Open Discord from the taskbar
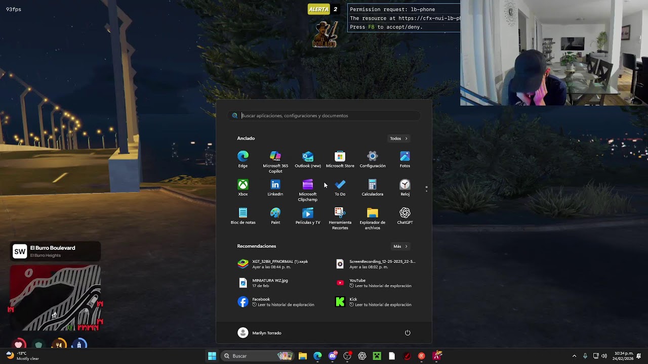The image size is (648, 364). click(333, 356)
